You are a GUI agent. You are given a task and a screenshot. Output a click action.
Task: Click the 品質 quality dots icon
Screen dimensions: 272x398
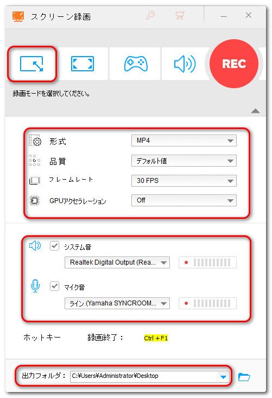(34, 161)
